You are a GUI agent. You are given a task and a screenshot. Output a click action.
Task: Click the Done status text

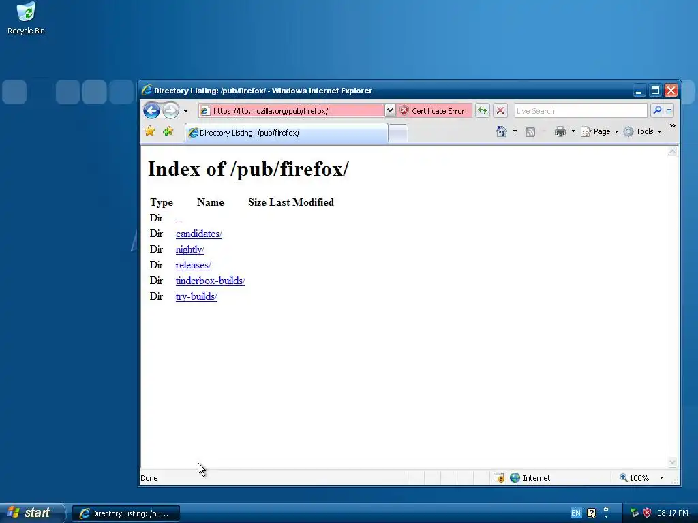(x=149, y=478)
